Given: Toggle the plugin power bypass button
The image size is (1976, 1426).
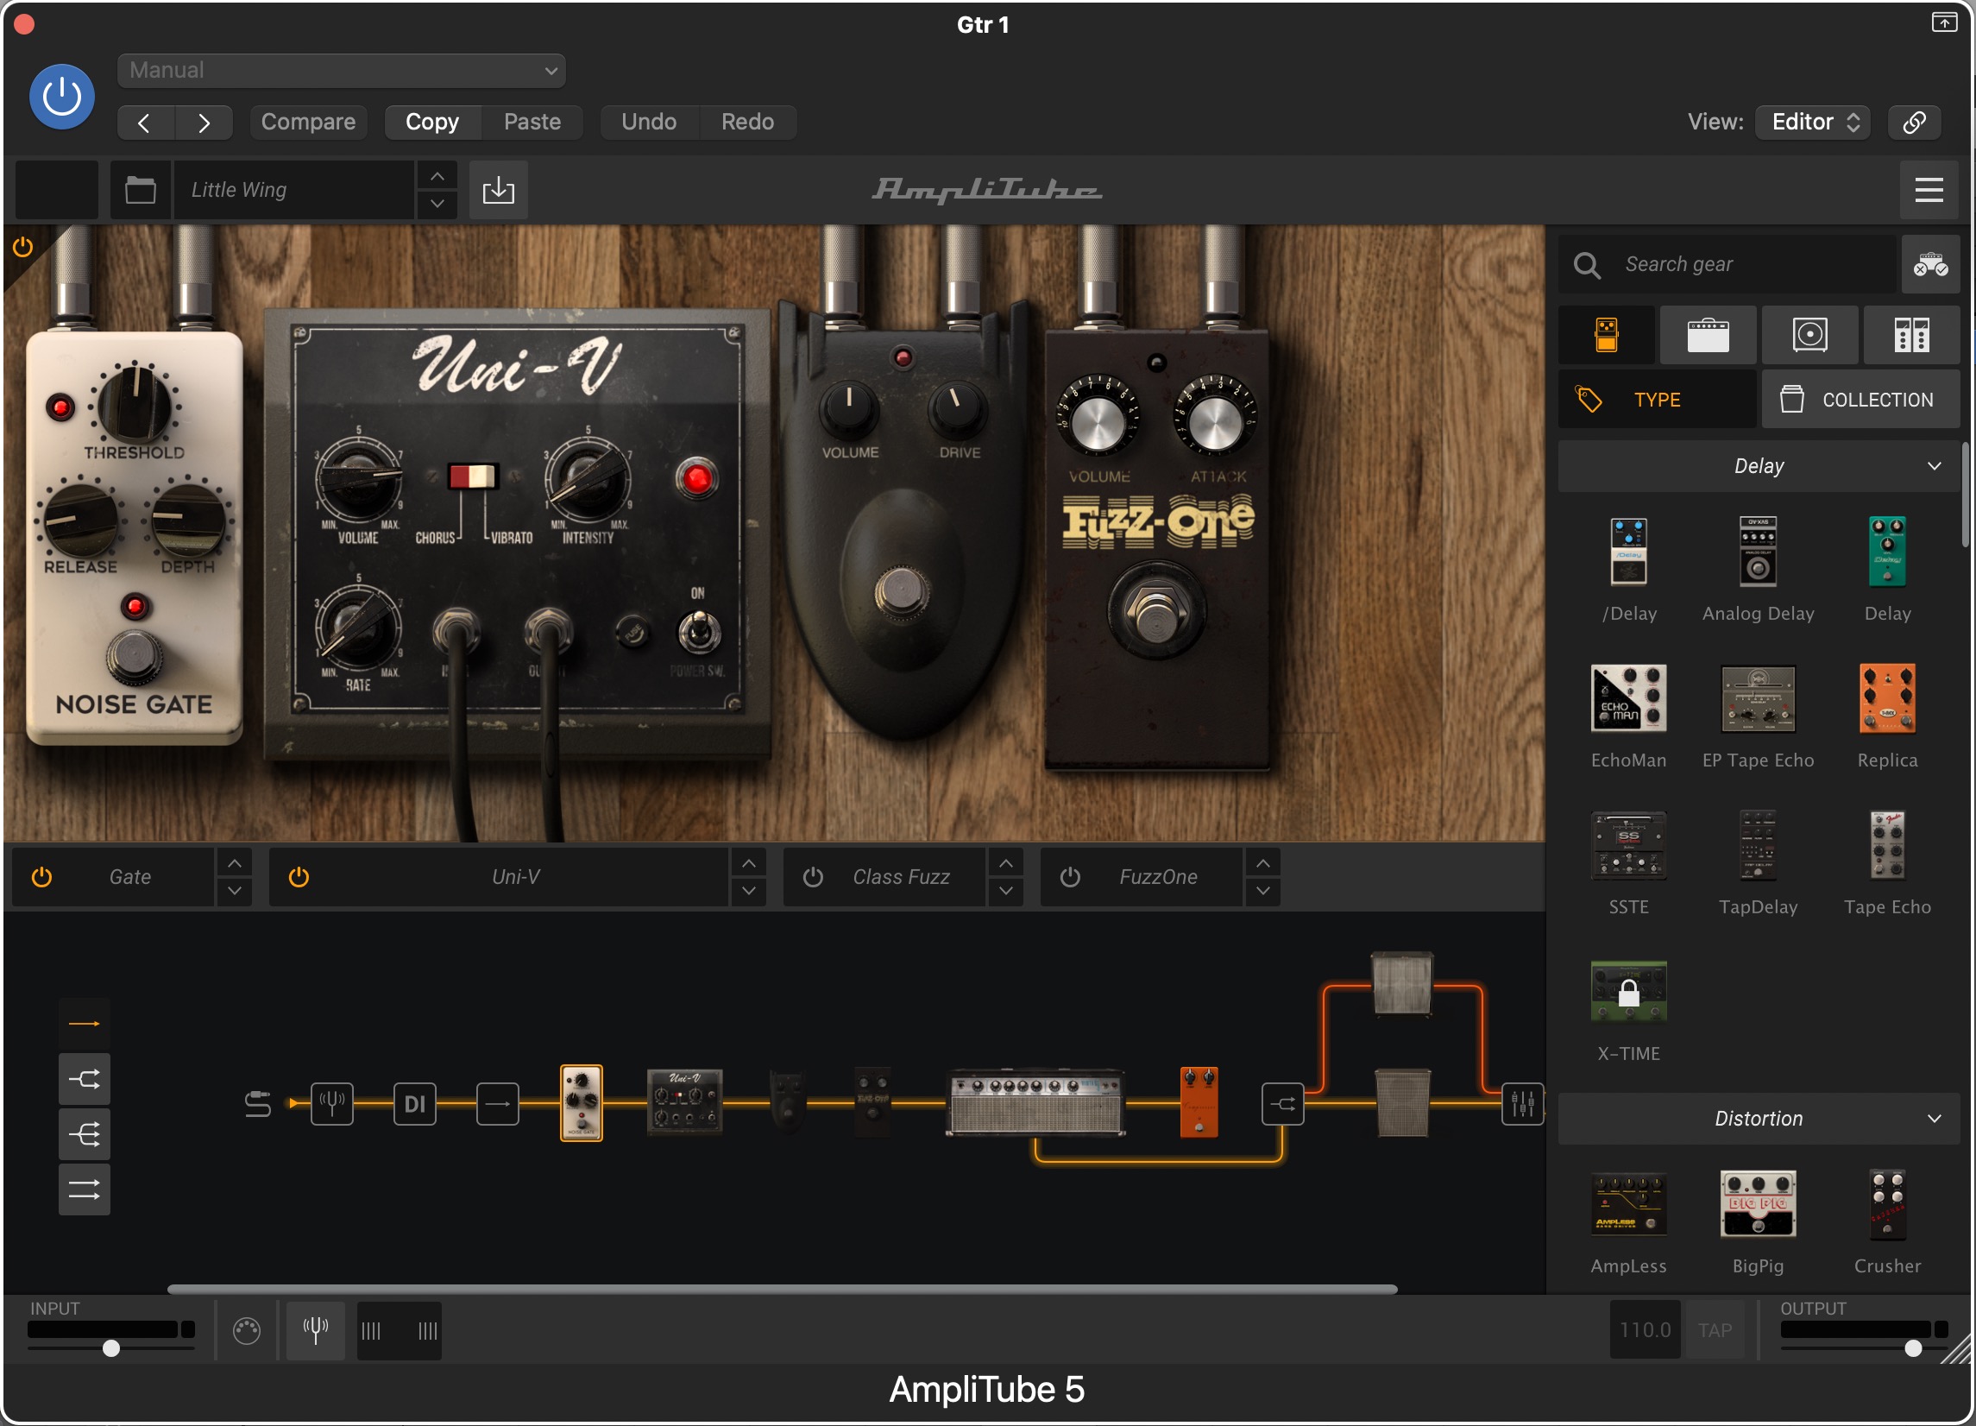Looking at the screenshot, I should 62,97.
